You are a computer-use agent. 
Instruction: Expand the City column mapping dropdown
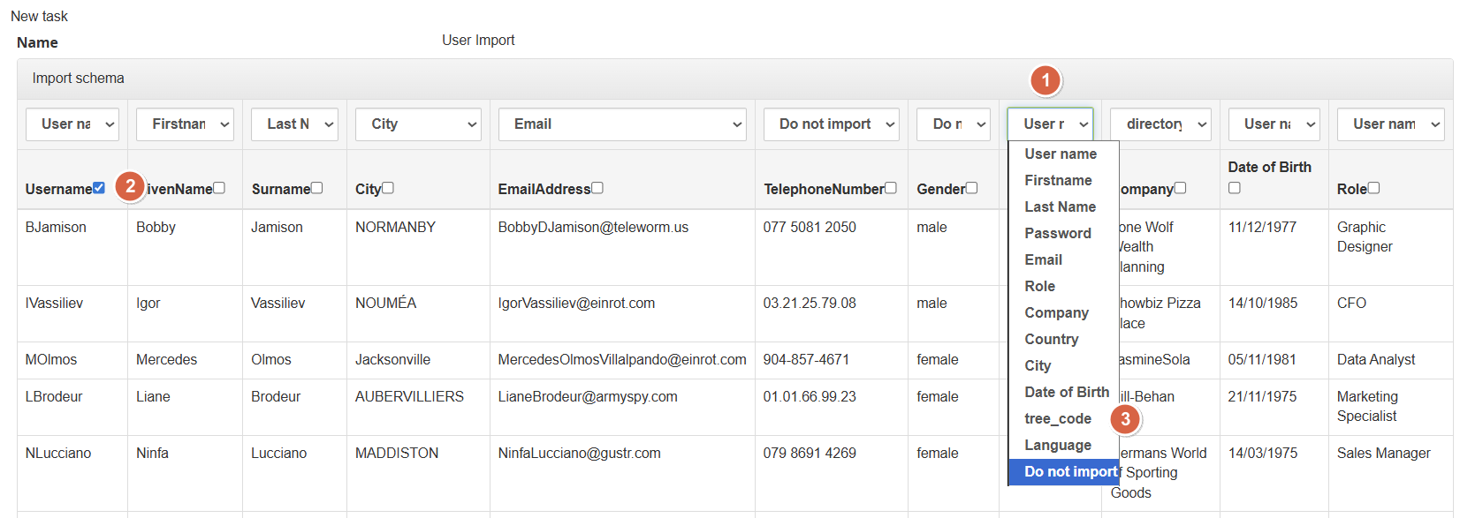click(x=418, y=124)
